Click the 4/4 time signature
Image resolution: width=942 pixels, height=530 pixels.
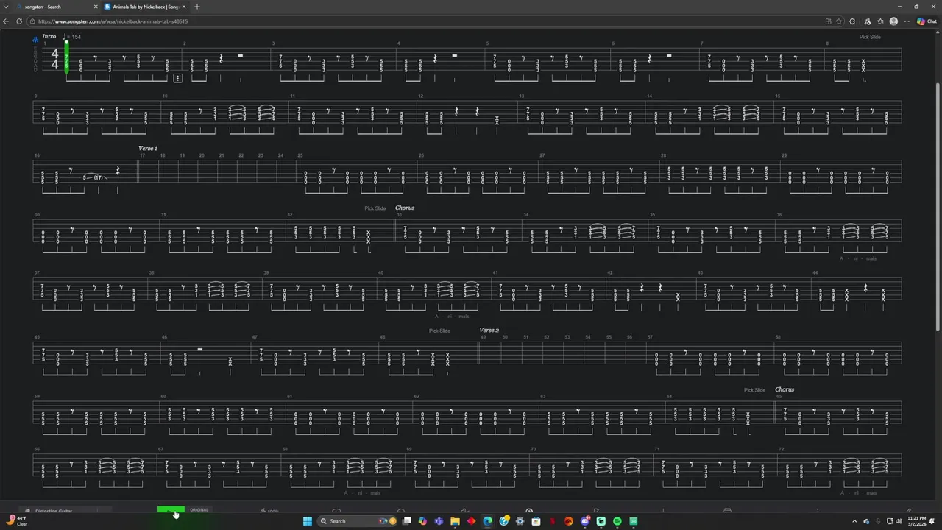point(54,60)
